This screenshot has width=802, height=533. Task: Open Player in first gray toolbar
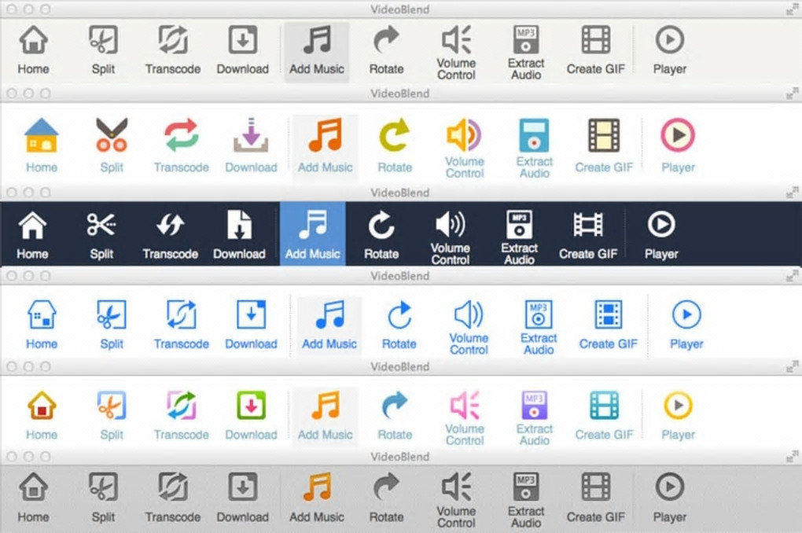tap(670, 50)
